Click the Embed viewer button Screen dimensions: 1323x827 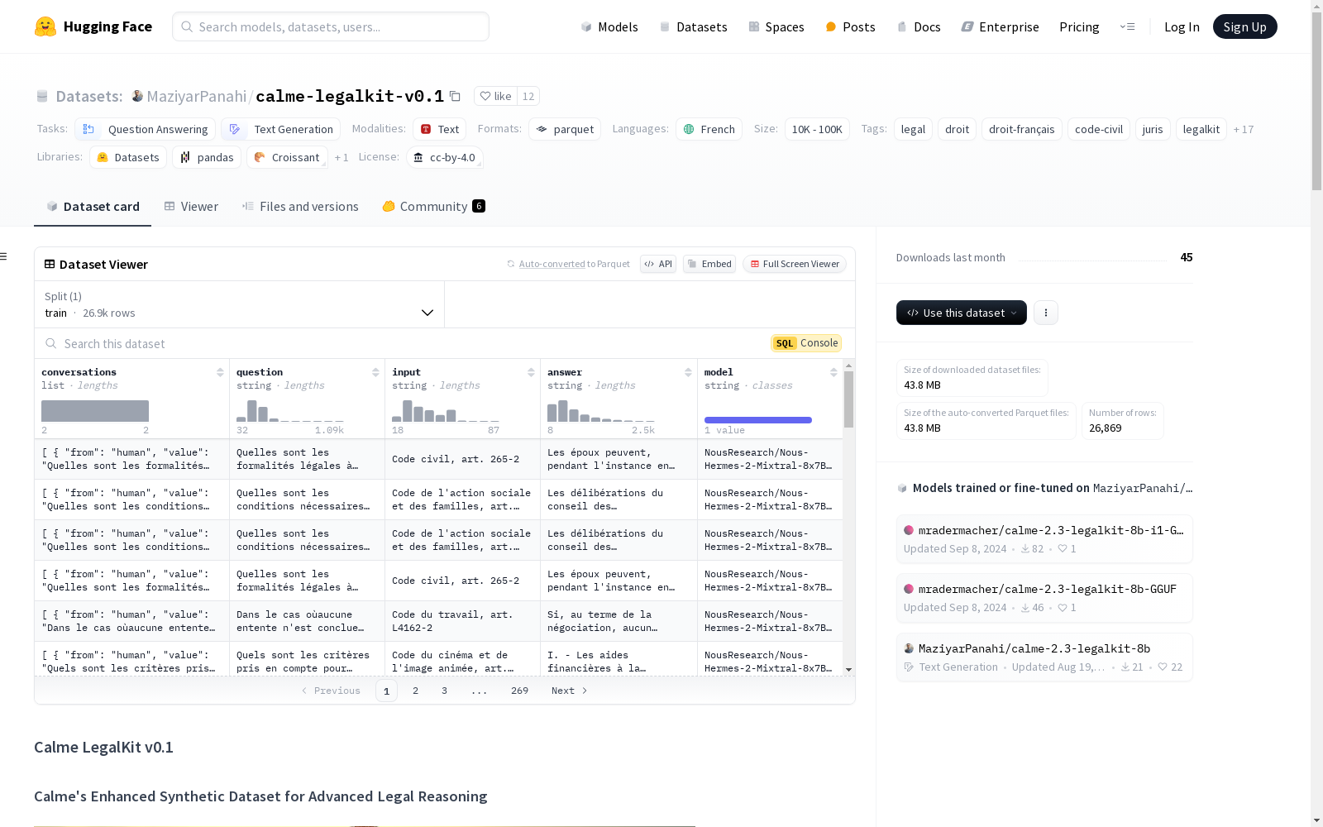tap(709, 264)
